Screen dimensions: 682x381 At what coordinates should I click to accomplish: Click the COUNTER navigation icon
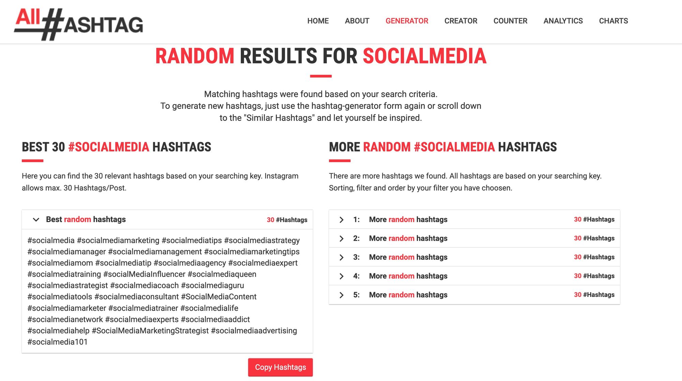pos(510,21)
